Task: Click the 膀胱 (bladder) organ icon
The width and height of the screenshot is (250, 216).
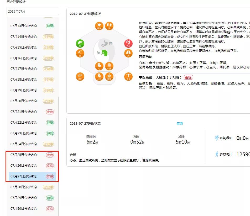Action: (x=99, y=26)
